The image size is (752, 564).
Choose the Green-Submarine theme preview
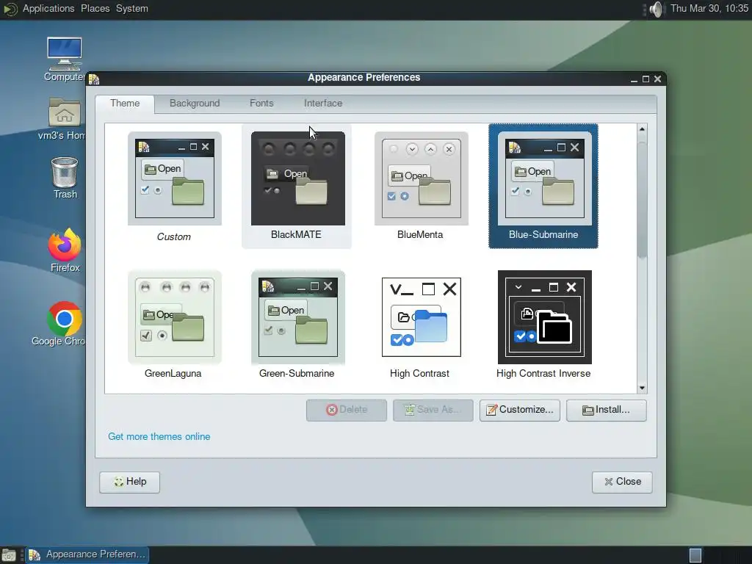click(x=298, y=317)
